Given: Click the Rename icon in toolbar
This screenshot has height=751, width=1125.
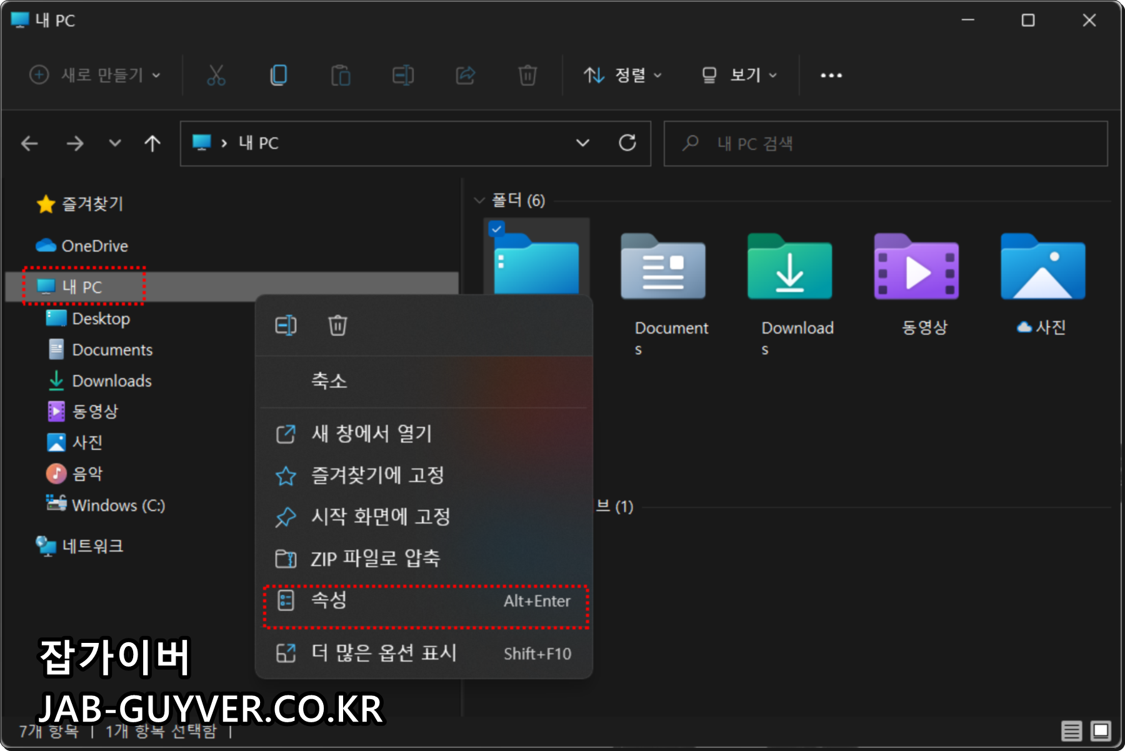Looking at the screenshot, I should point(403,75).
